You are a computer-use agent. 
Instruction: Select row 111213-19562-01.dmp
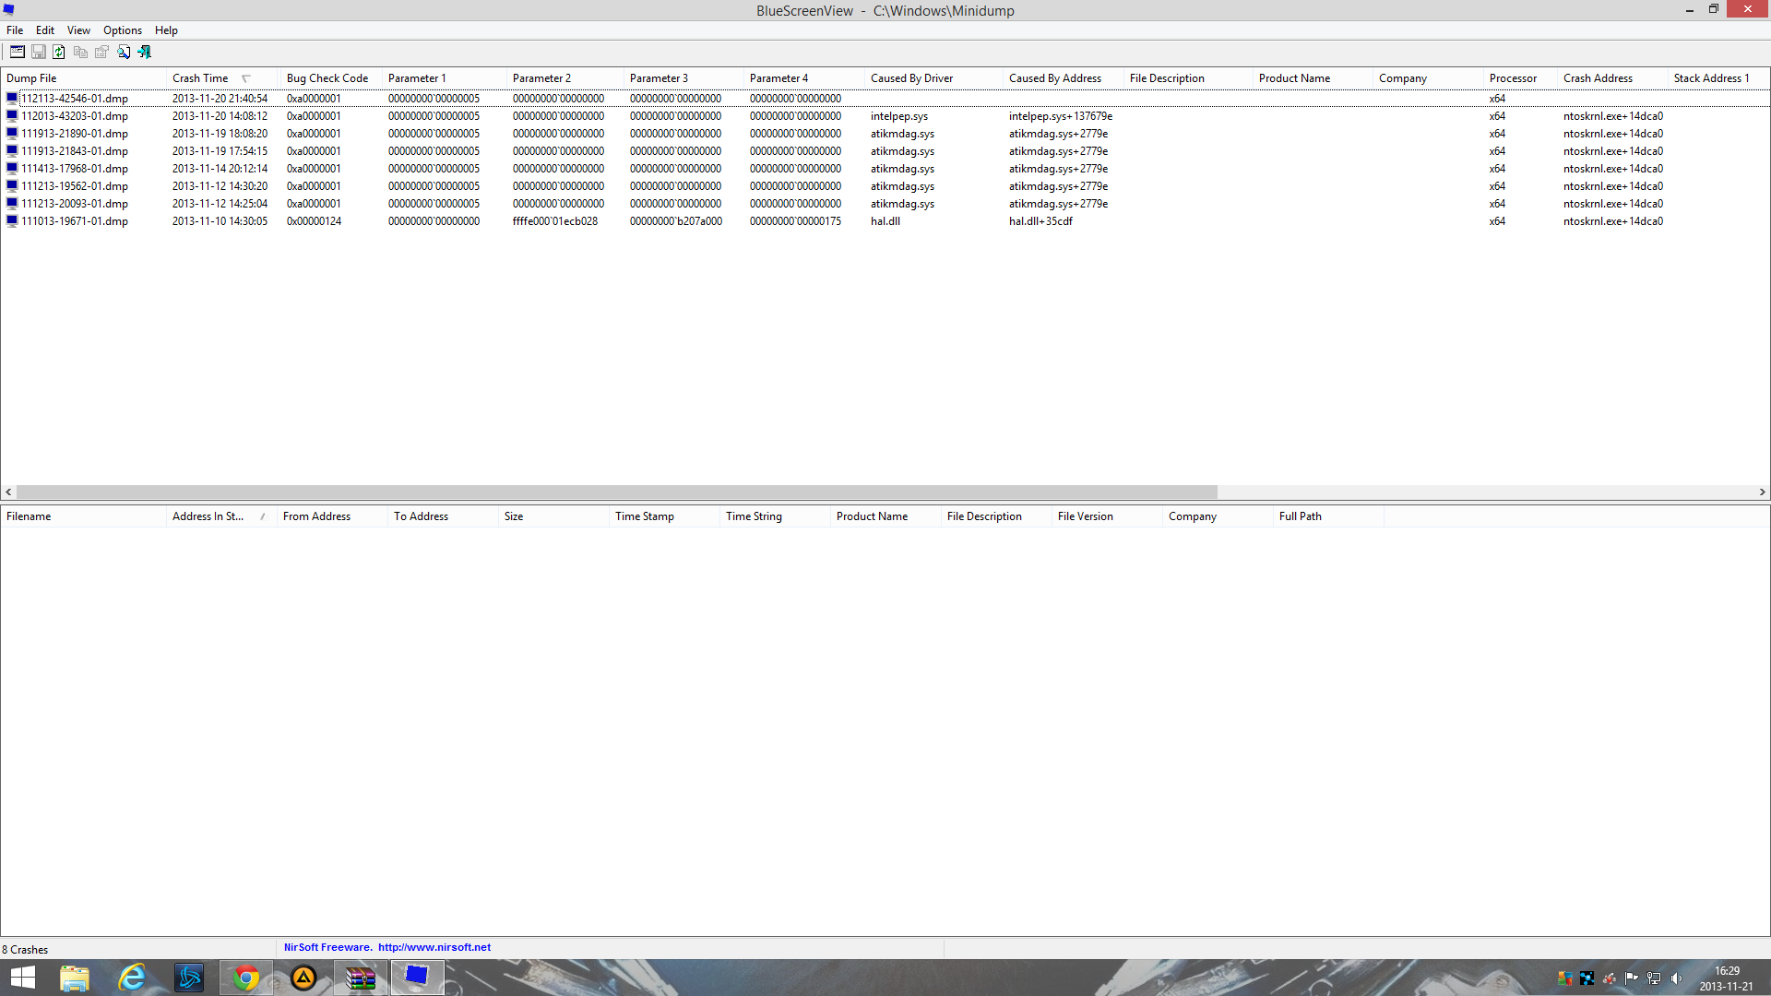pos(885,186)
